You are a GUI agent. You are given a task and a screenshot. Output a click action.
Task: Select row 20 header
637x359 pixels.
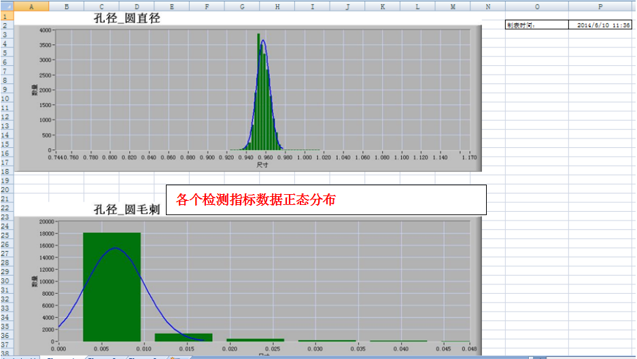click(x=7, y=189)
